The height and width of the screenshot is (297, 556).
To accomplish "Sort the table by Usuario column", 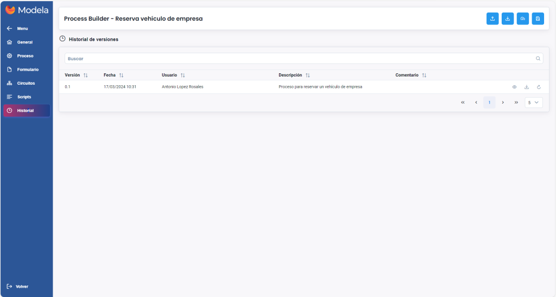I will tap(182, 75).
